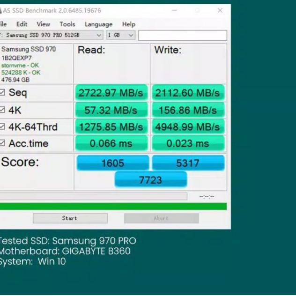Click the write score 5317
This screenshot has width=296, height=296.
click(x=188, y=163)
